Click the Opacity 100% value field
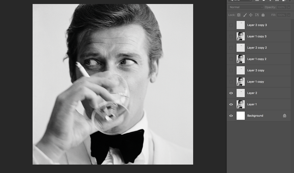The image size is (294, 173). [x=282, y=7]
